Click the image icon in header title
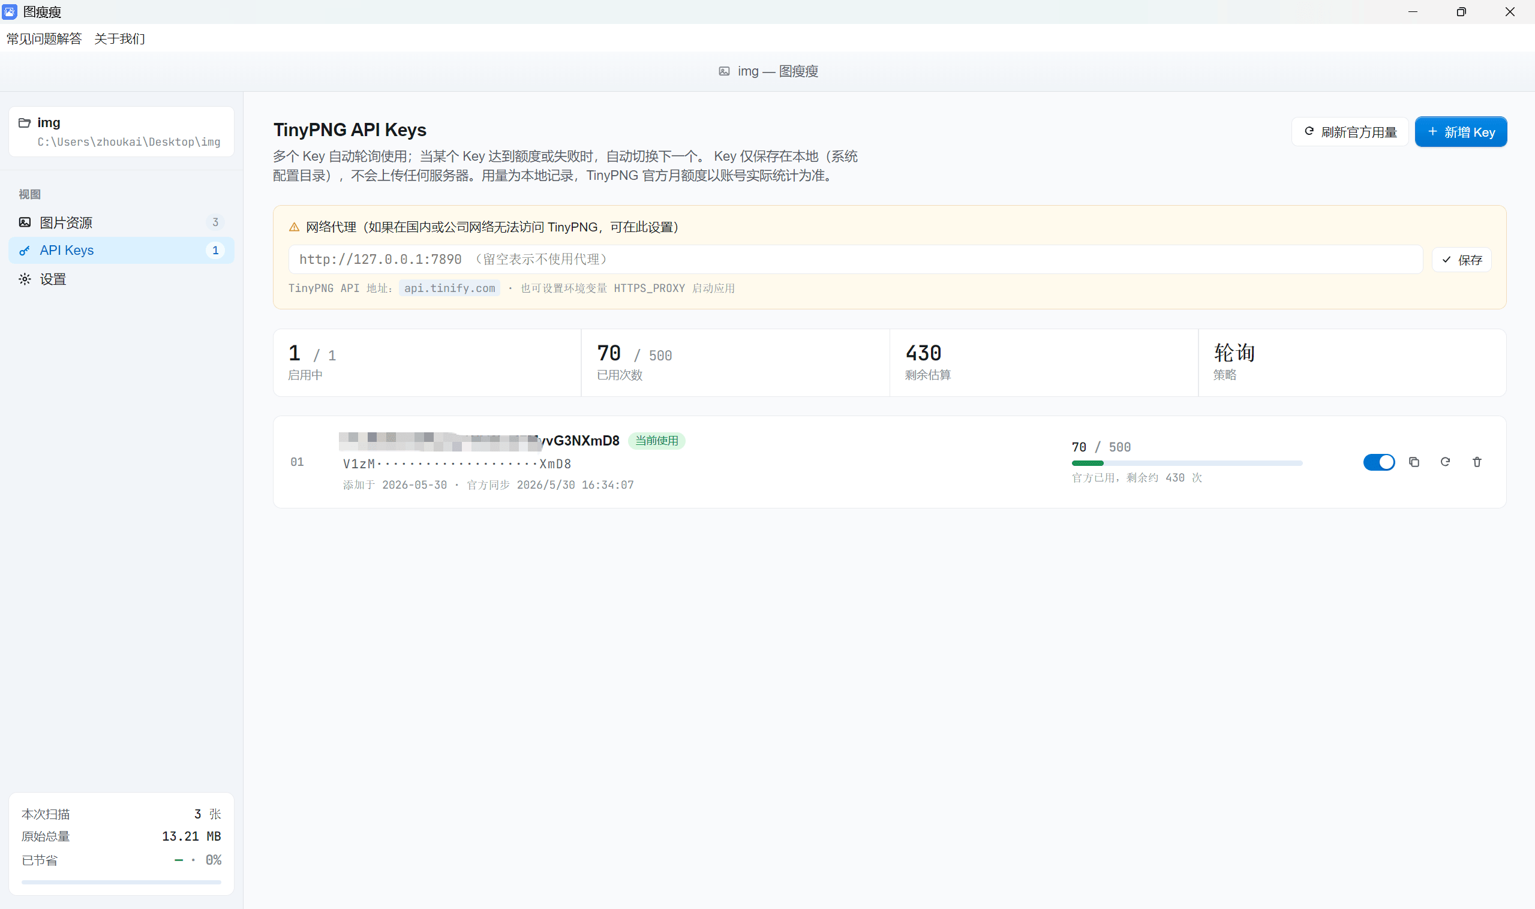Viewport: 1535px width, 909px height. pyautogui.click(x=724, y=71)
